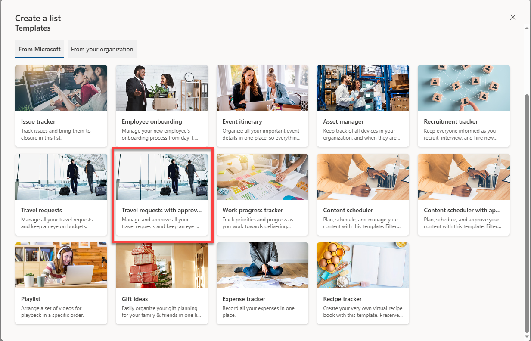Click the 'Expense tracker' card title

click(244, 299)
